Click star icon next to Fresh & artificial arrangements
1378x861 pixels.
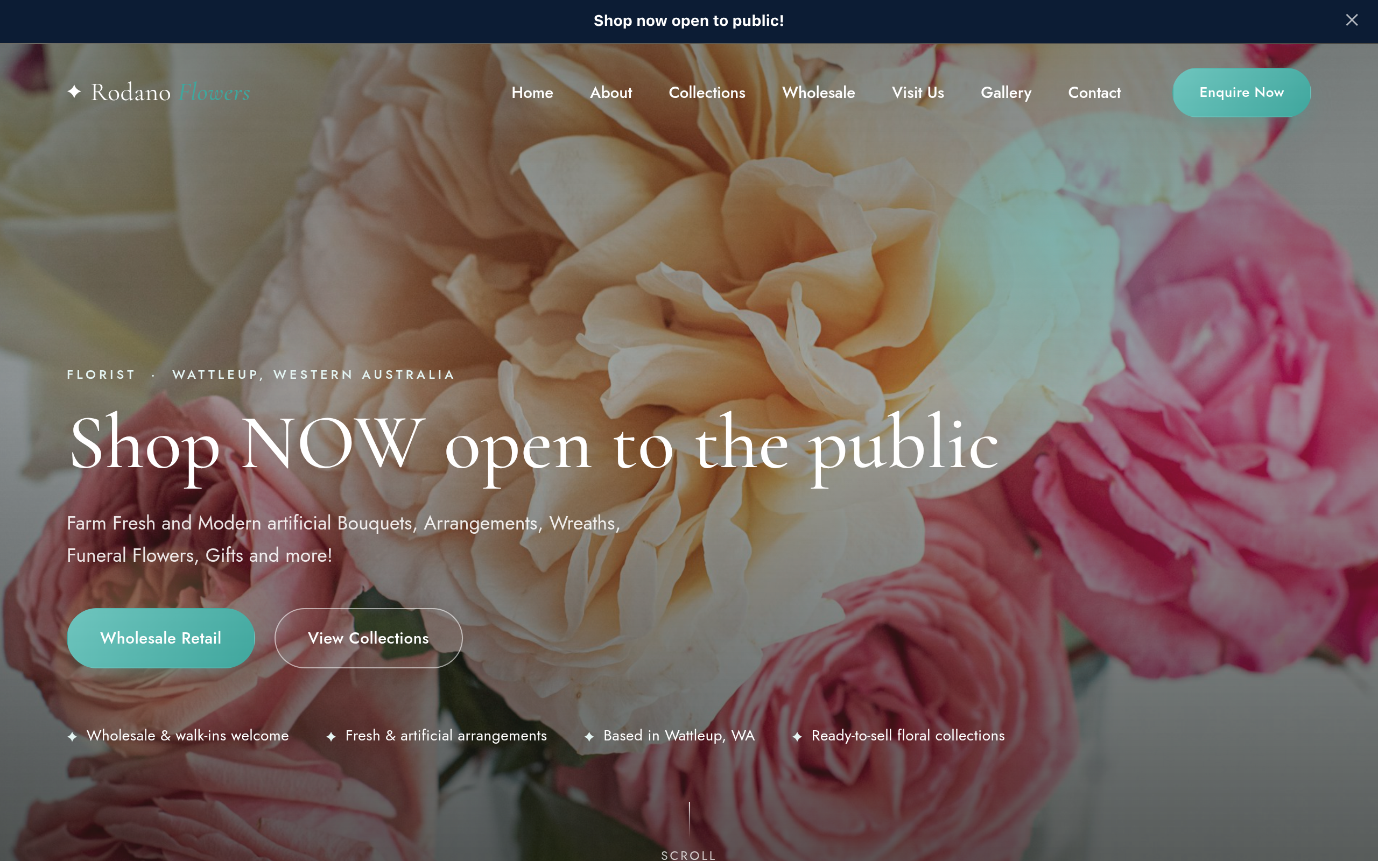pos(331,736)
